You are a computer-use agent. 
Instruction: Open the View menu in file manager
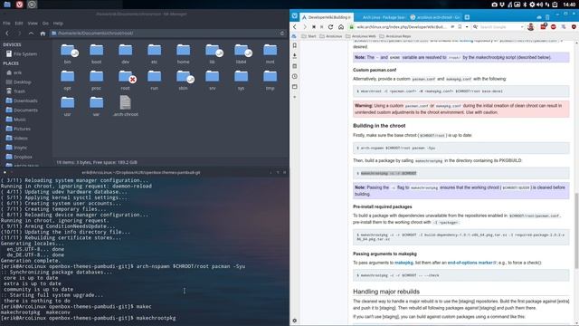[33, 24]
